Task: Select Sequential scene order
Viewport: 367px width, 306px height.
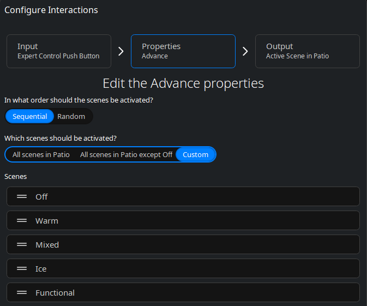Action: point(30,116)
